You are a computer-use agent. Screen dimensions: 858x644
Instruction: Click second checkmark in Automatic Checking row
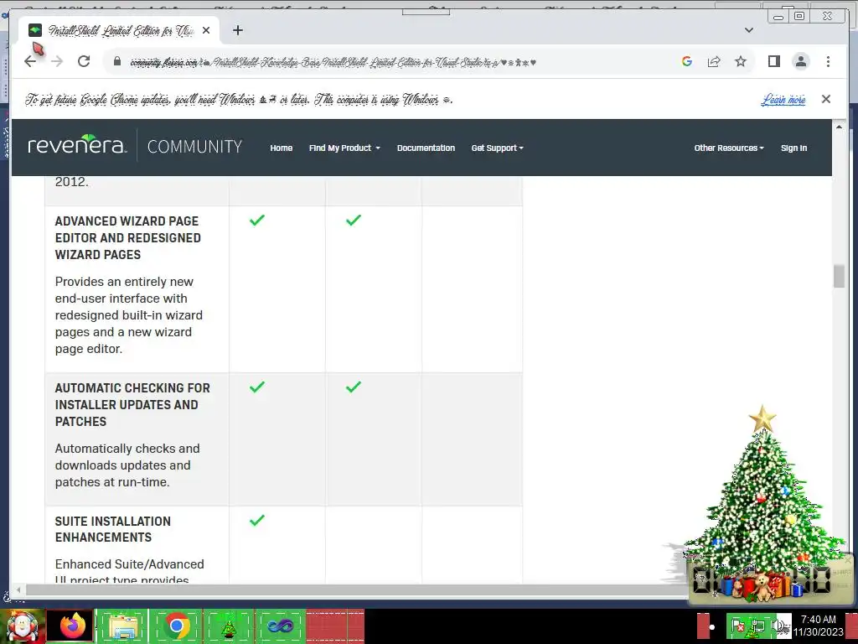354,387
